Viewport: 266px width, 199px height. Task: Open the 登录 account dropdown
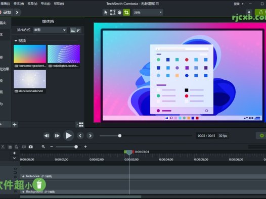coord(239,4)
